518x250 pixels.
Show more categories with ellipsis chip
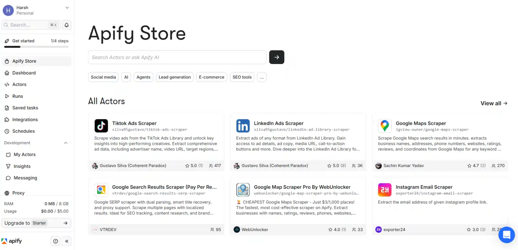262,77
